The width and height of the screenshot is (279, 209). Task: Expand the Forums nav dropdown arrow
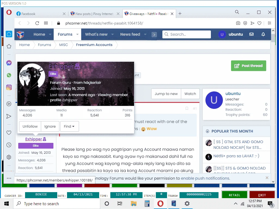[x=77, y=34]
